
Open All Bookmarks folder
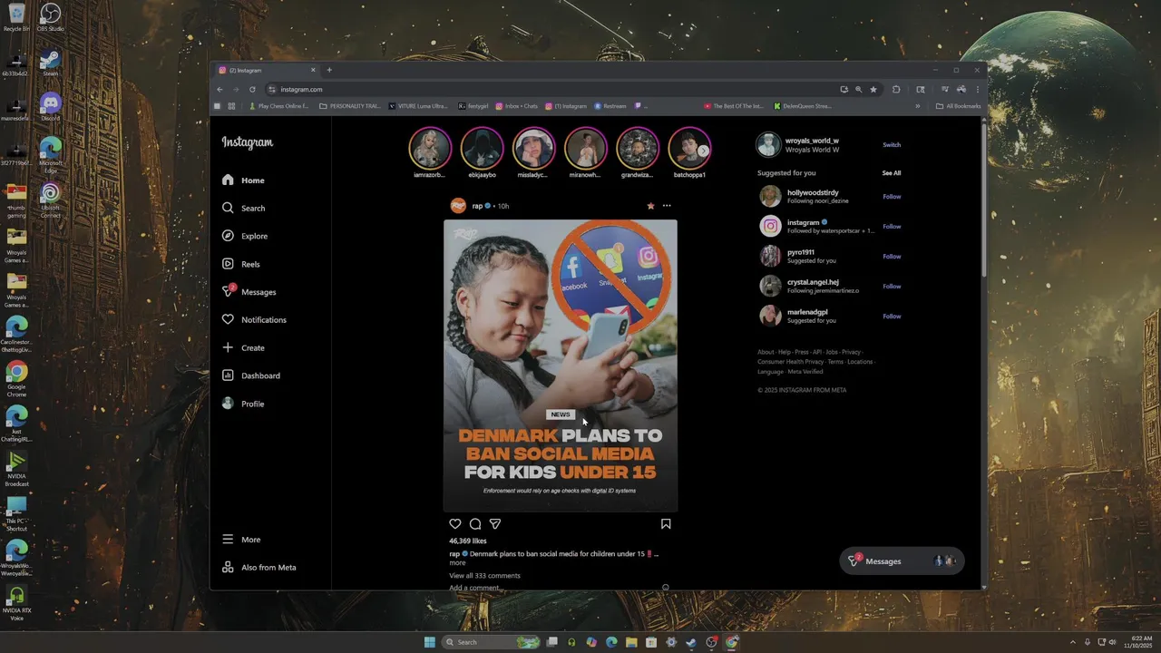click(958, 106)
